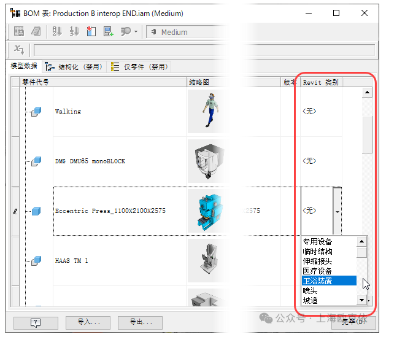The image size is (405, 337).
Task: Click the BOM view options icon
Action: tap(20, 32)
